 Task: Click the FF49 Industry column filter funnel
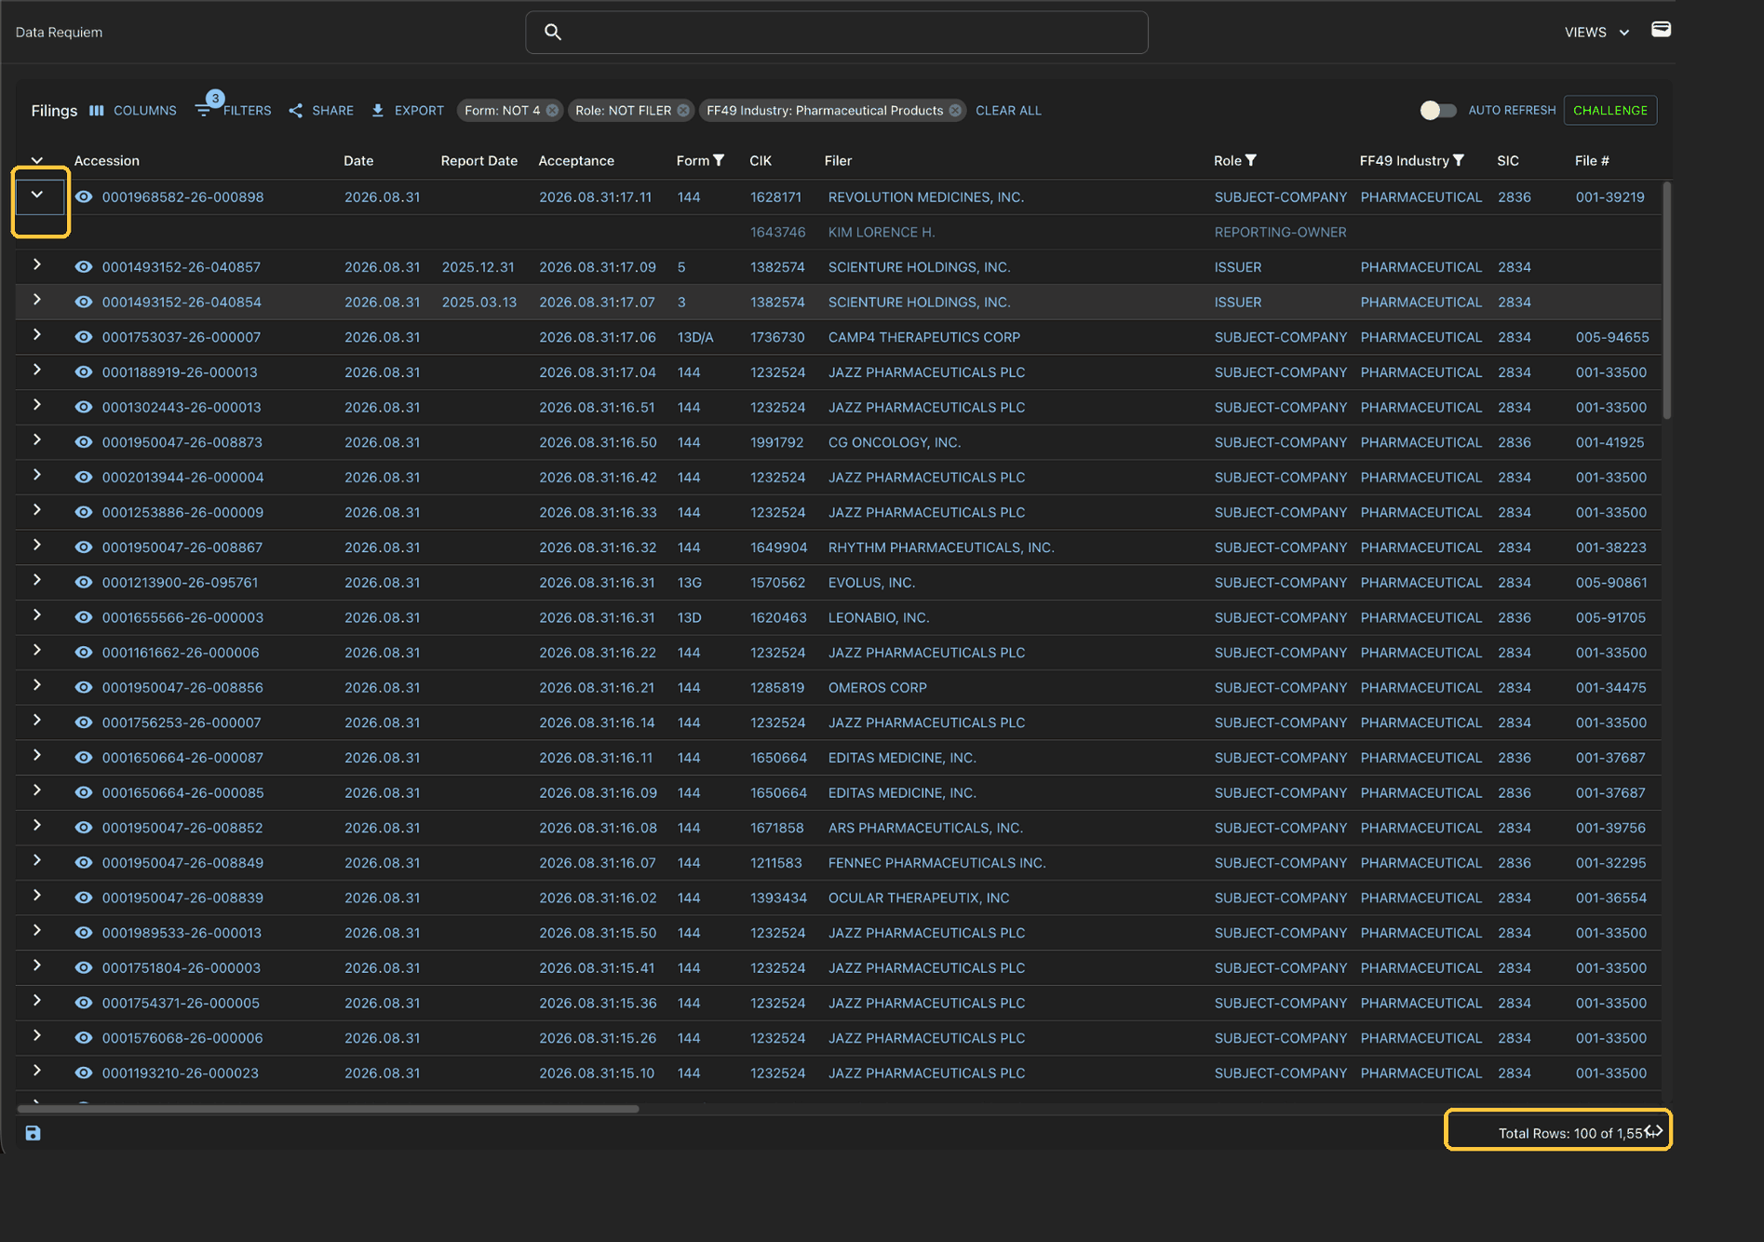1459,160
